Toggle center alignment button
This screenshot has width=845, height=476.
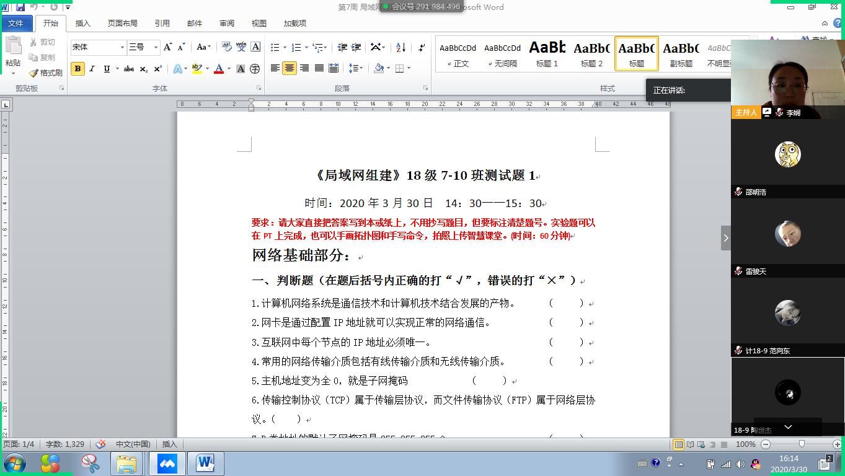pyautogui.click(x=290, y=68)
